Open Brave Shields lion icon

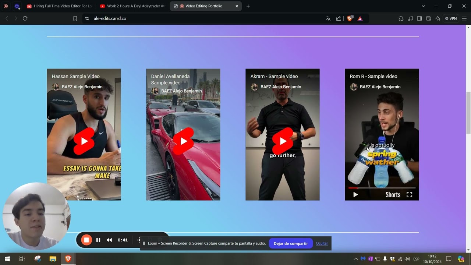(350, 18)
